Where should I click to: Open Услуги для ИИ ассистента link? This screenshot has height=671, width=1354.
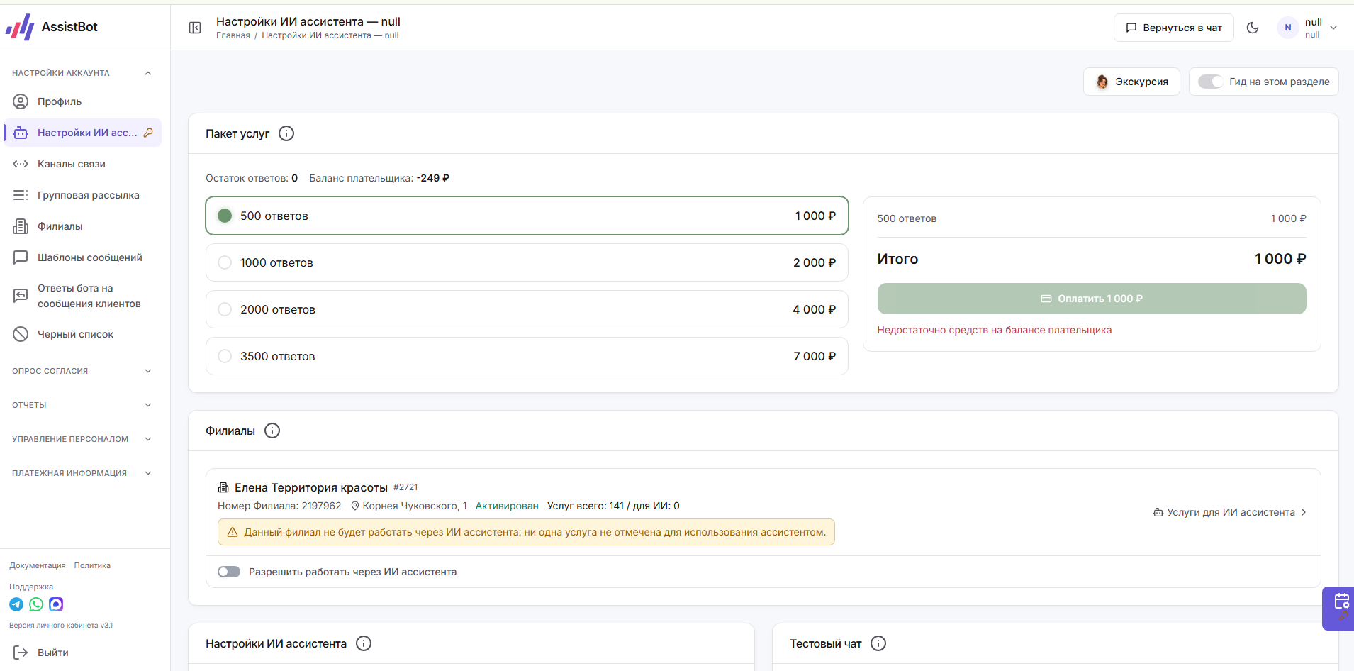[1230, 512]
